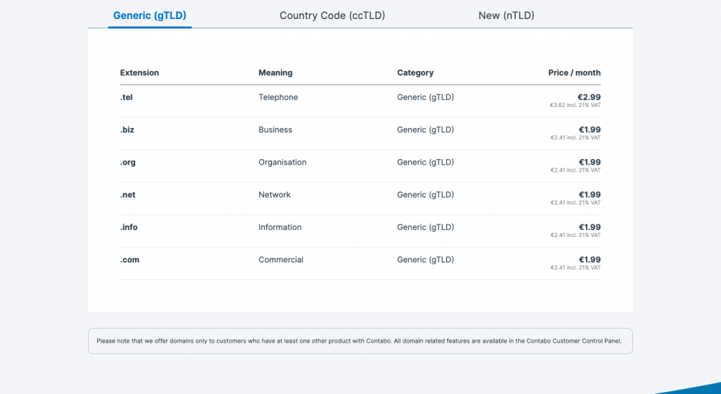Screen dimensions: 721x394
Task: Click the €2.99 price for .tel
Action: click(589, 97)
